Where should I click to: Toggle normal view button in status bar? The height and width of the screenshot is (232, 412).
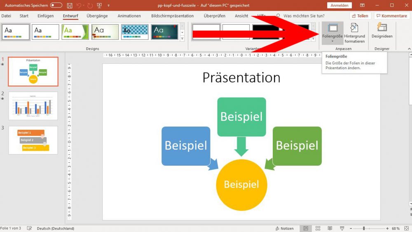click(306, 228)
